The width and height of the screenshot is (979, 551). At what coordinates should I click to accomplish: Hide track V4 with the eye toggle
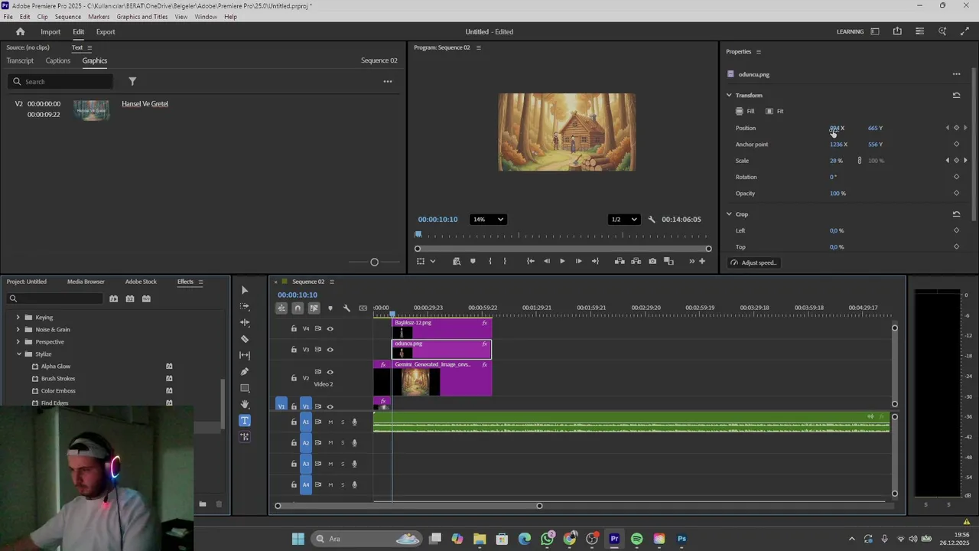[330, 329]
